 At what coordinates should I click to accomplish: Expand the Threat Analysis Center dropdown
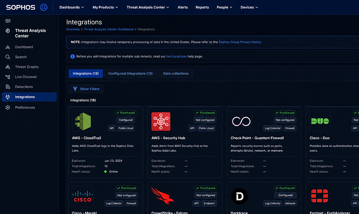tap(148, 7)
